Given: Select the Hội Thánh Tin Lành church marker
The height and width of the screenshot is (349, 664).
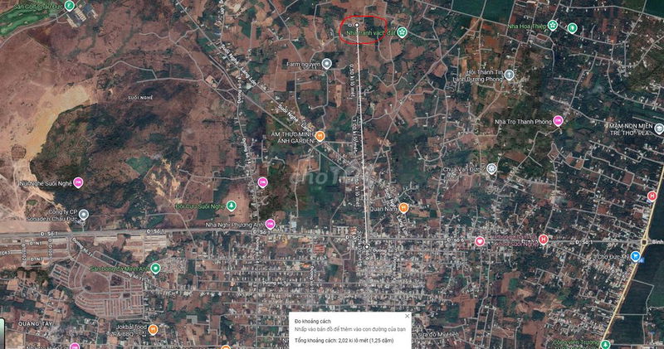Looking at the screenshot, I should pos(509,75).
